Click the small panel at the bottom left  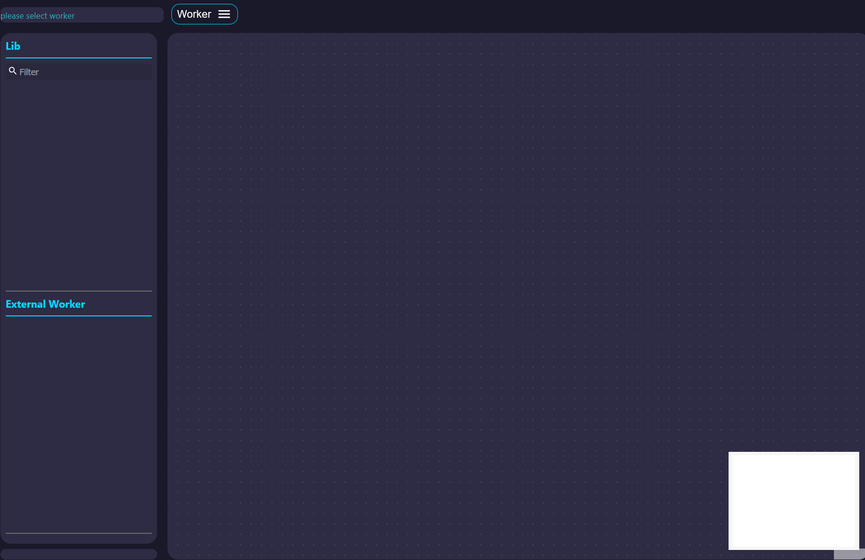[79, 555]
